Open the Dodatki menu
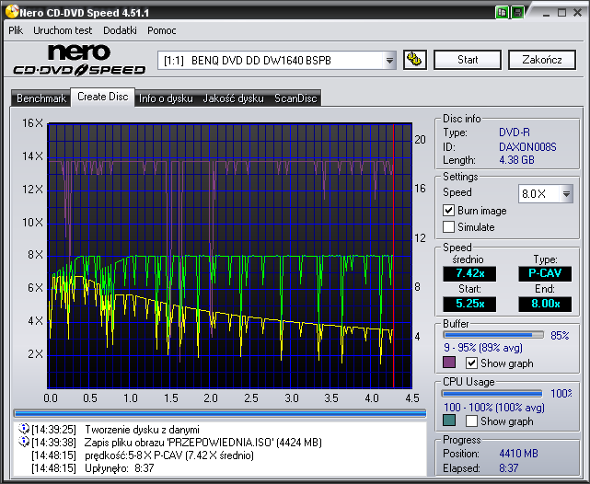 [120, 30]
